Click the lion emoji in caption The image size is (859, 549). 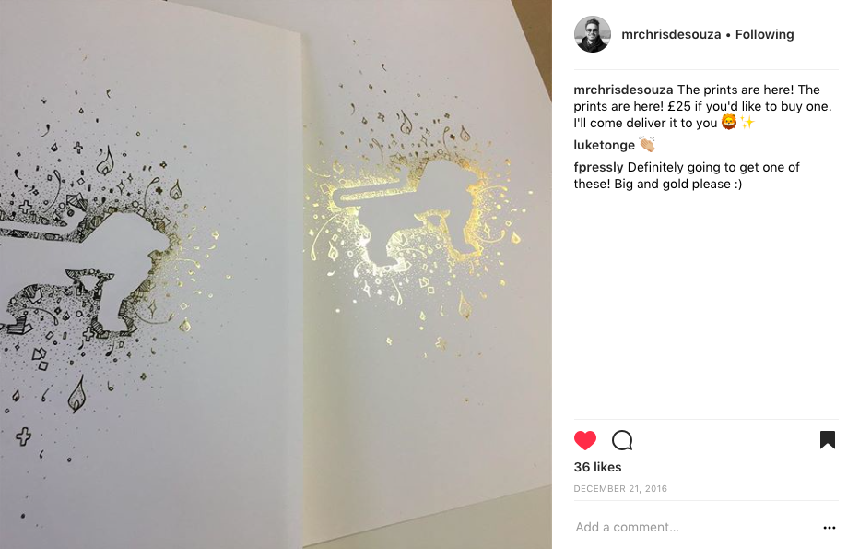click(x=729, y=123)
